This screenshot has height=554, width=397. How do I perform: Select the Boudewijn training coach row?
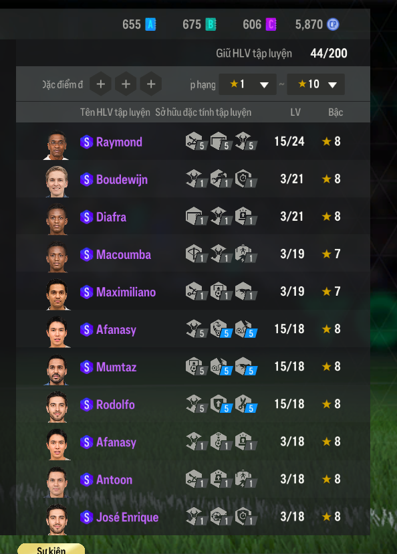coord(193,179)
